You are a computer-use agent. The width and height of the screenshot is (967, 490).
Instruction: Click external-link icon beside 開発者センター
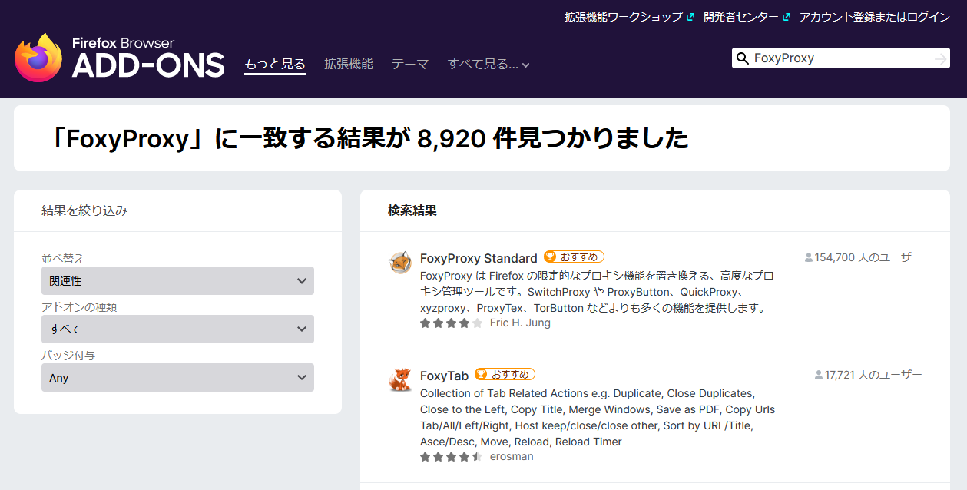point(786,17)
